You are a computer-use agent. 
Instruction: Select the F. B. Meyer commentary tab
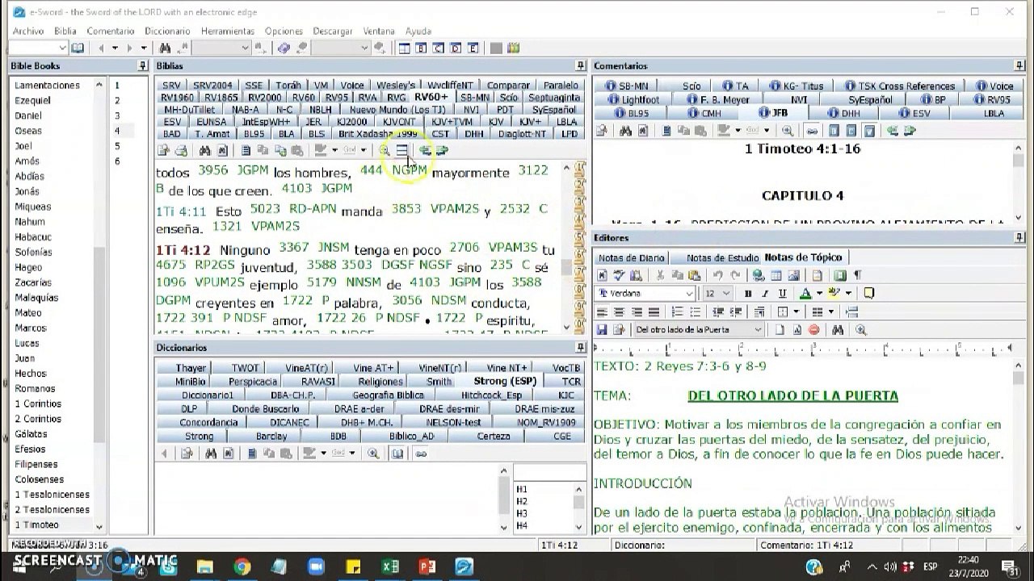click(718, 100)
